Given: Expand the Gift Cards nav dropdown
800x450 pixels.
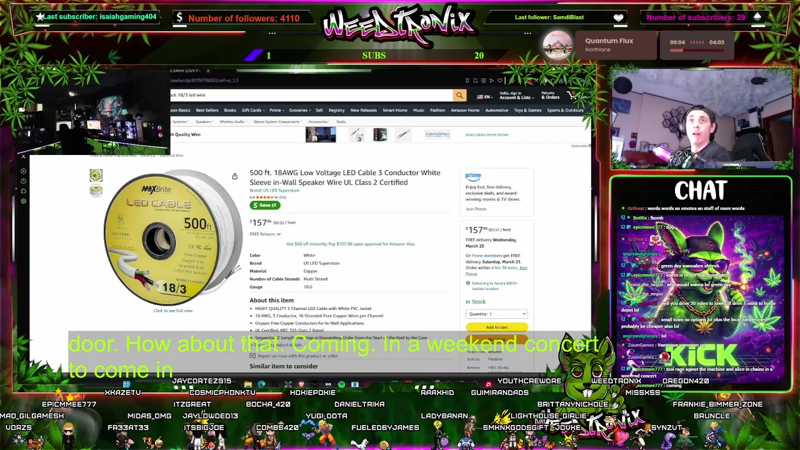Looking at the screenshot, I should pyautogui.click(x=253, y=110).
